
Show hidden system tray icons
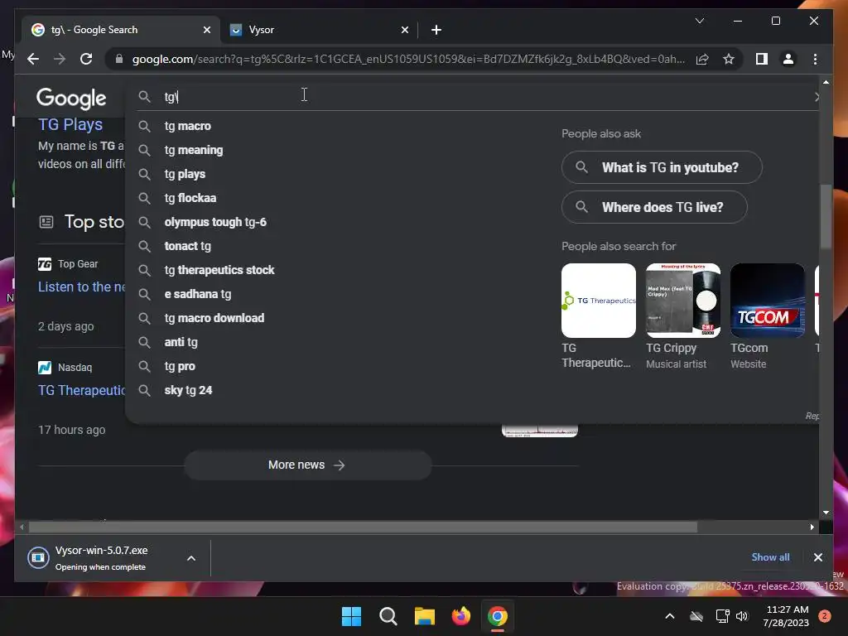click(x=669, y=616)
